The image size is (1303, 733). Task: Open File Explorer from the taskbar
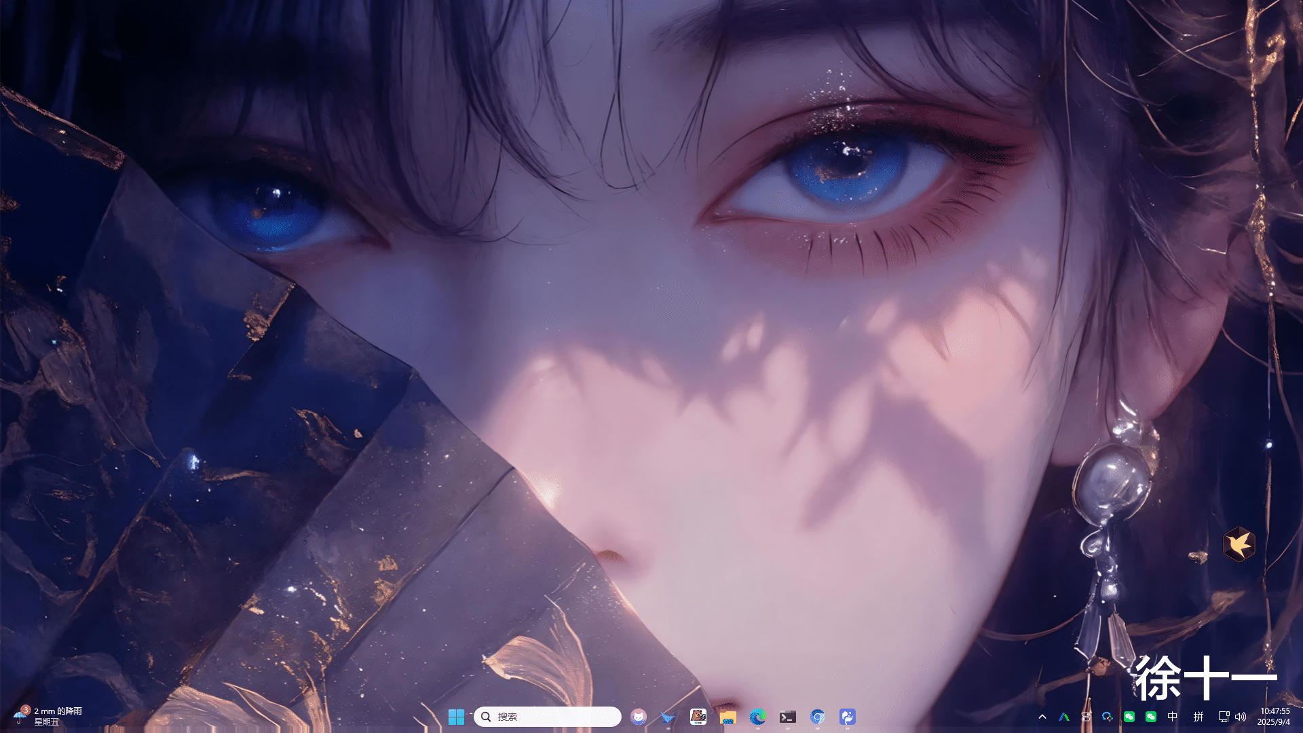(x=728, y=717)
